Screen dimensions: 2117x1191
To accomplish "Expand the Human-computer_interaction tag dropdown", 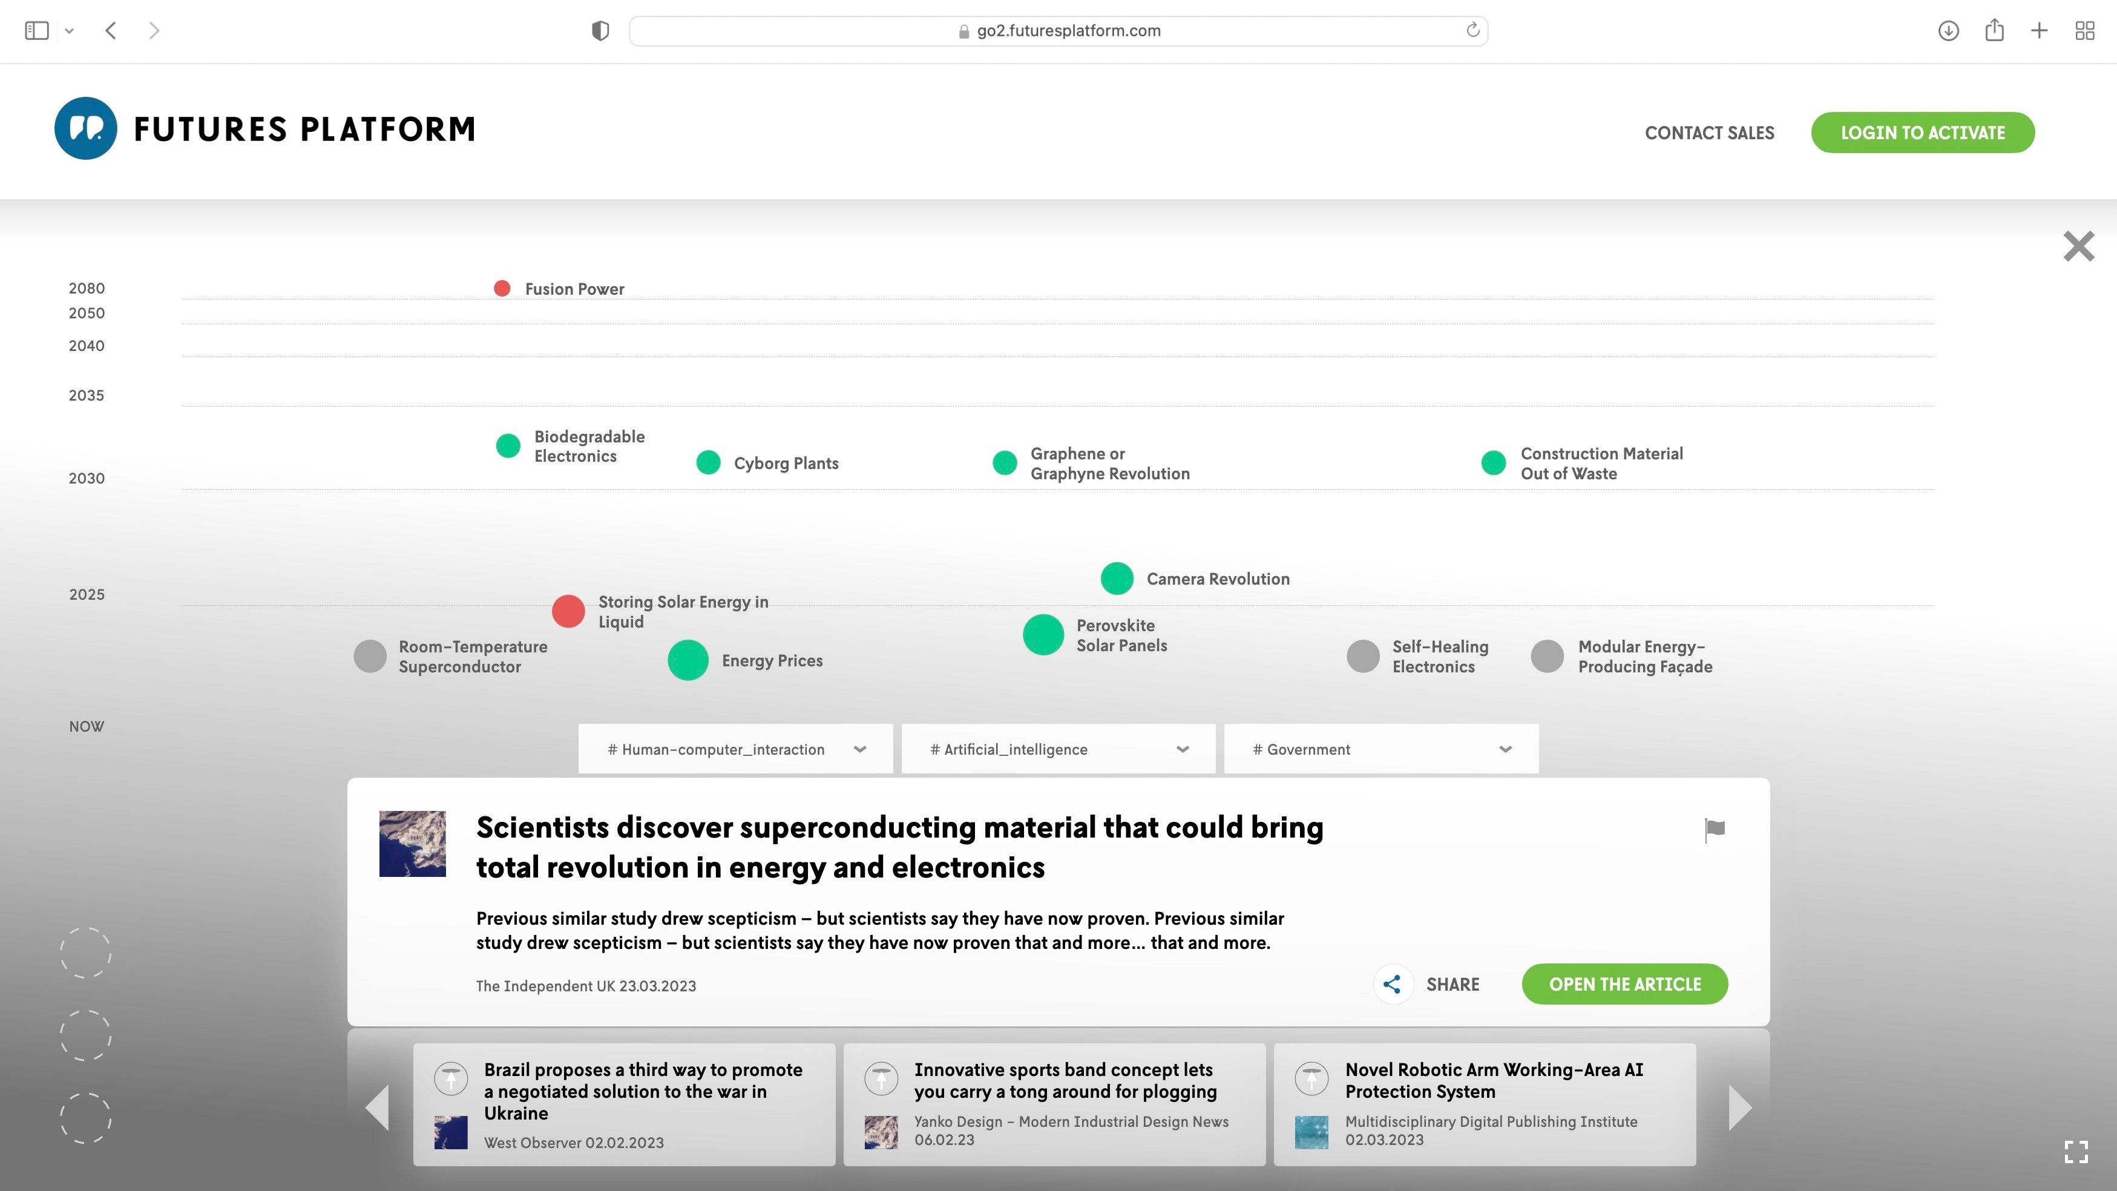I will [861, 749].
